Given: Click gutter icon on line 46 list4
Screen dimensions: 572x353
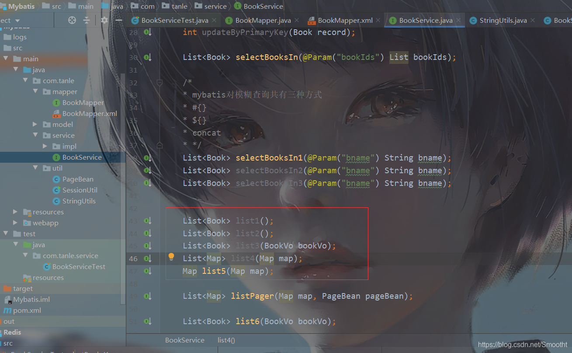Looking at the screenshot, I should 148,259.
